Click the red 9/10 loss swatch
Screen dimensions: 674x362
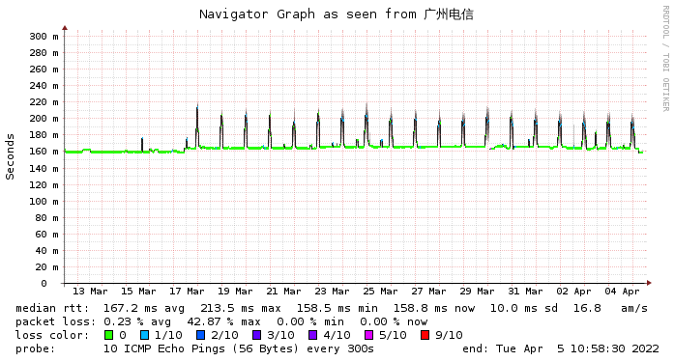(425, 335)
